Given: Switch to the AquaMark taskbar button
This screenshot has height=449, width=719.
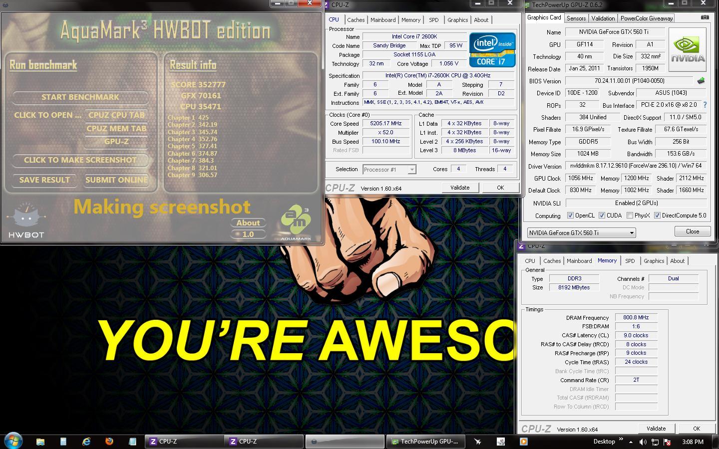Looking at the screenshot, I should [x=344, y=442].
